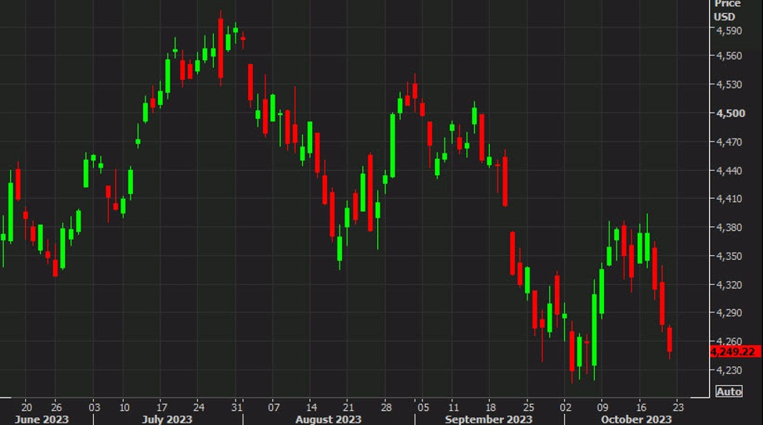The height and width of the screenshot is (425, 763).
Task: Click the 20 date tick in June
Action: point(27,408)
